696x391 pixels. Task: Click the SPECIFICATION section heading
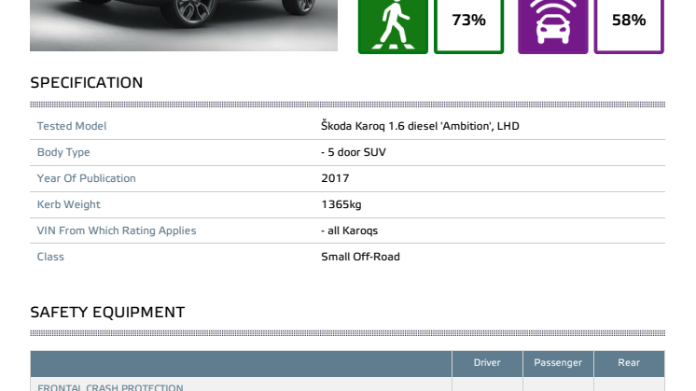(87, 82)
